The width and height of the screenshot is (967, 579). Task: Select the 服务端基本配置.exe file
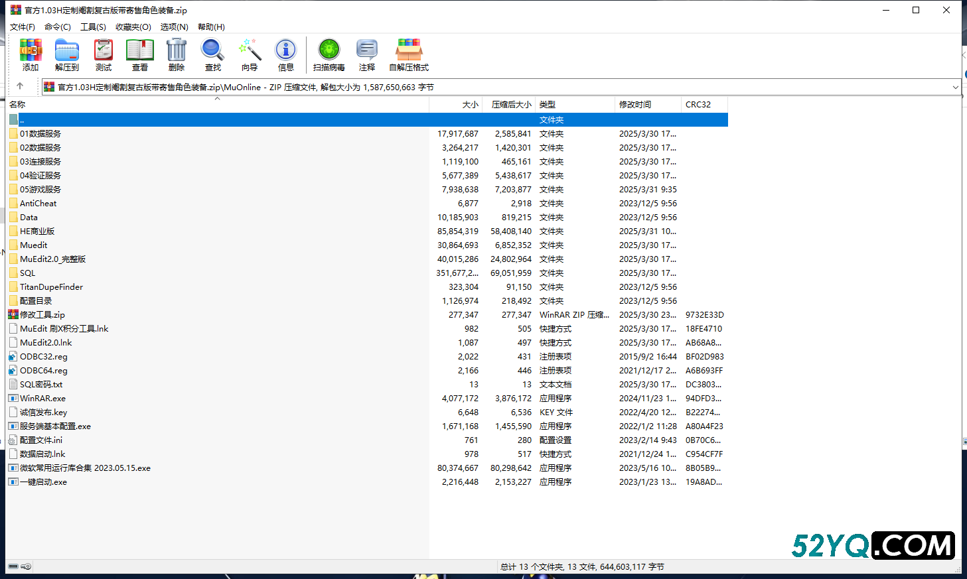pyautogui.click(x=55, y=426)
